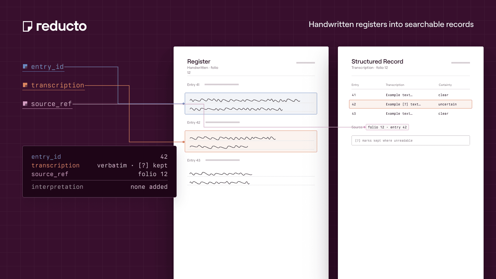Click the interpretation key in detail card
The width and height of the screenshot is (496, 279).
(x=57, y=187)
